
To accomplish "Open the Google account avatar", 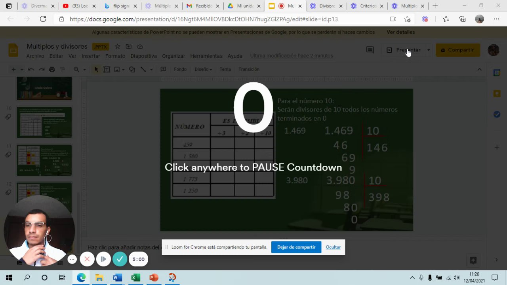I will (x=494, y=50).
